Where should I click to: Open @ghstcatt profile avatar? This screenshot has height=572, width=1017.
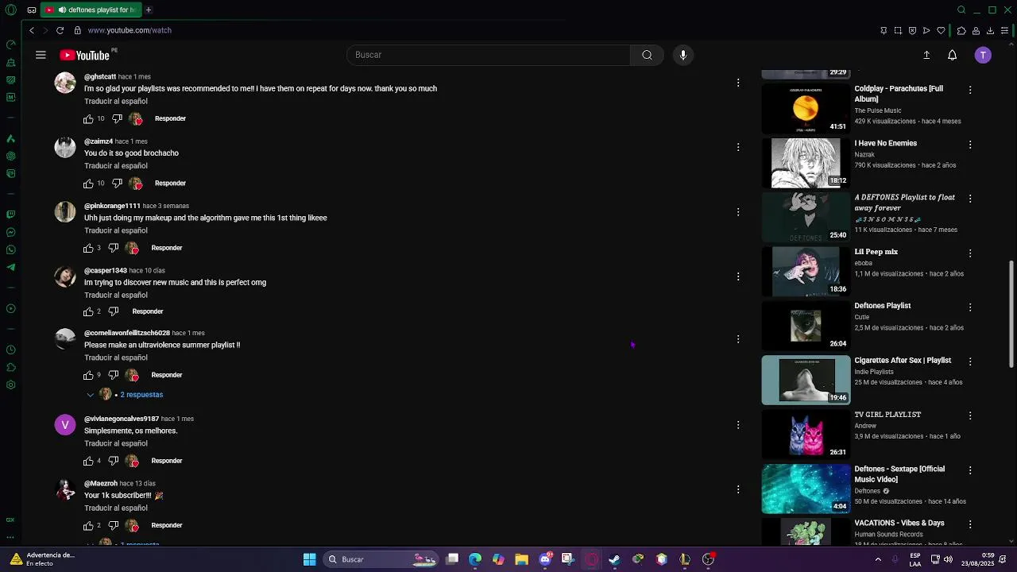65,83
